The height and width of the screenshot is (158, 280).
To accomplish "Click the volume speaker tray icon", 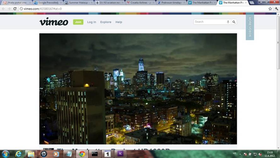I will (x=260, y=154).
